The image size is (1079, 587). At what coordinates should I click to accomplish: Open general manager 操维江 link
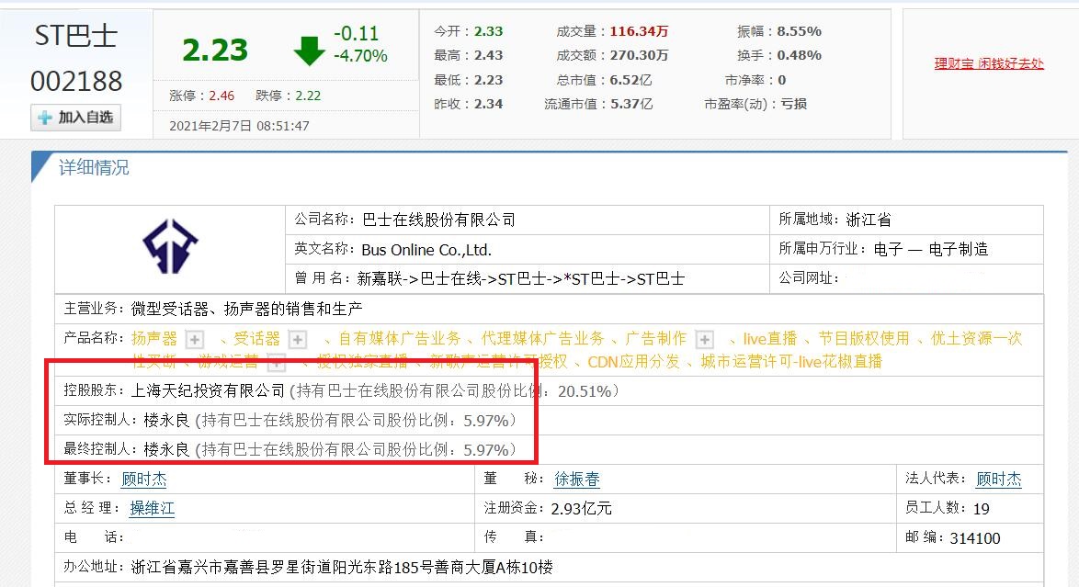pos(152,509)
